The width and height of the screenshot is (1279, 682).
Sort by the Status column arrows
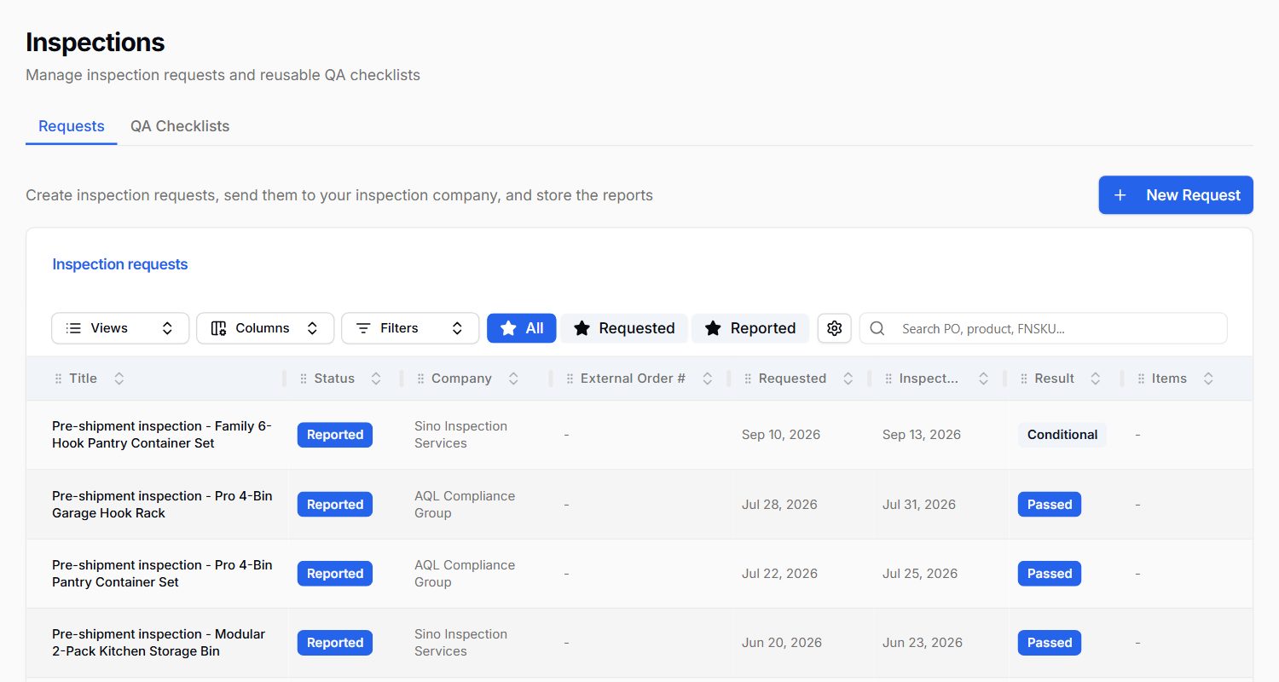(x=376, y=379)
